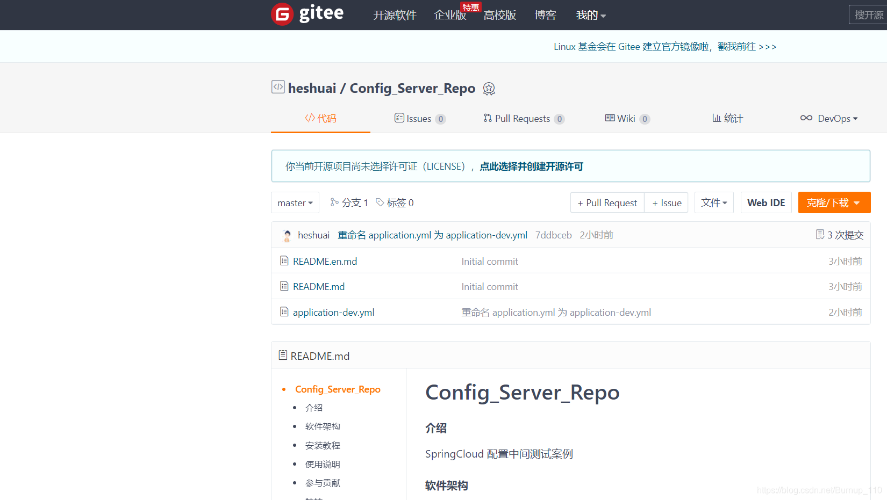Click the 分支 1 branches link
This screenshot has width=887, height=500.
[349, 202]
